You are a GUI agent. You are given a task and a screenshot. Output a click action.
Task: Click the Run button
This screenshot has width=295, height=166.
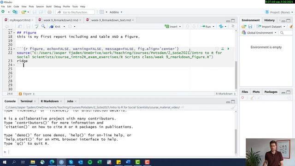point(206,27)
